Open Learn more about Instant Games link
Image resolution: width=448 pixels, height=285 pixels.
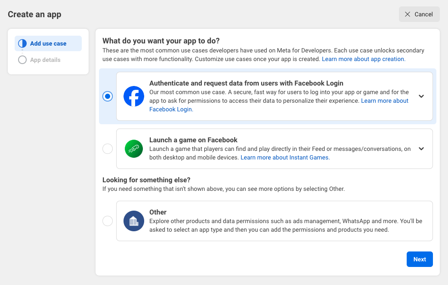click(x=284, y=157)
